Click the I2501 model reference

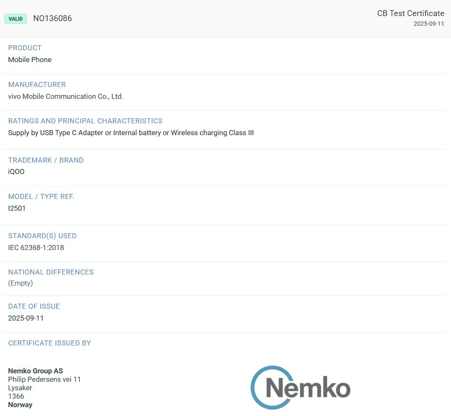point(17,208)
